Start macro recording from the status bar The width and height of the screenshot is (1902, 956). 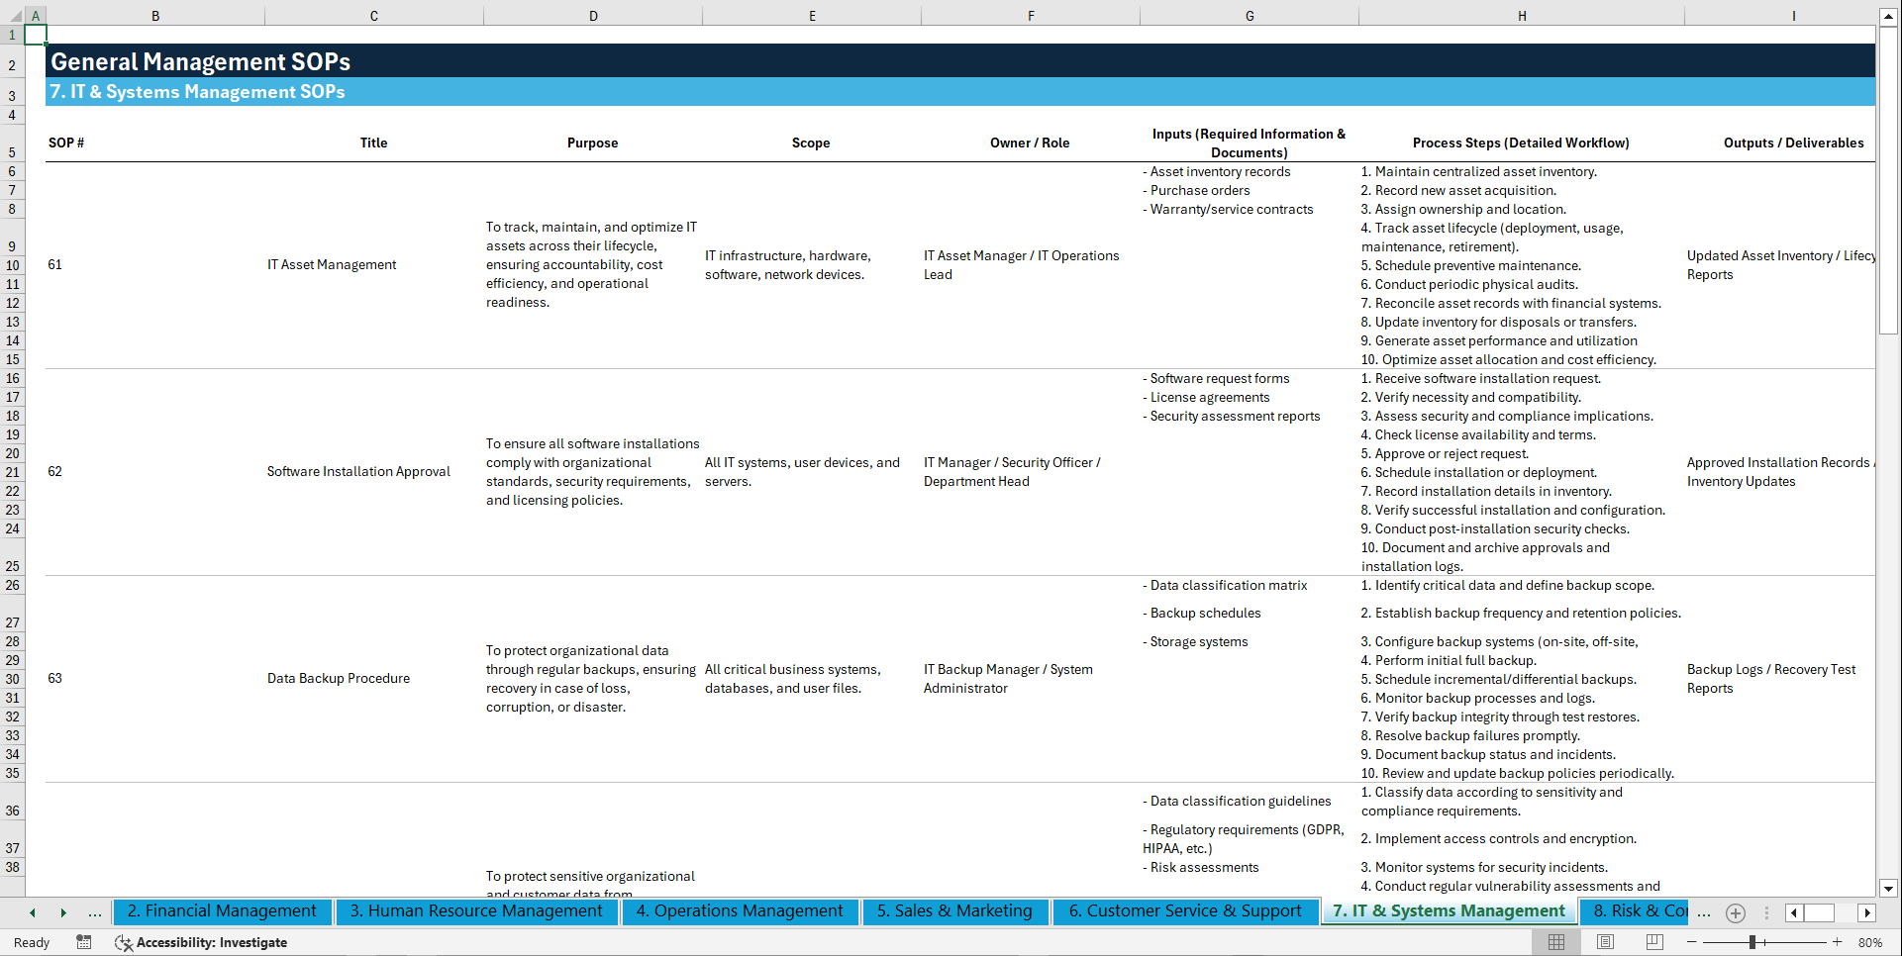click(x=84, y=942)
